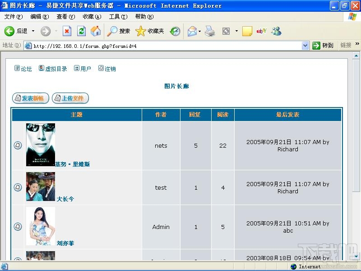Open the 论坛 link
The height and width of the screenshot is (271, 361).
coord(26,69)
